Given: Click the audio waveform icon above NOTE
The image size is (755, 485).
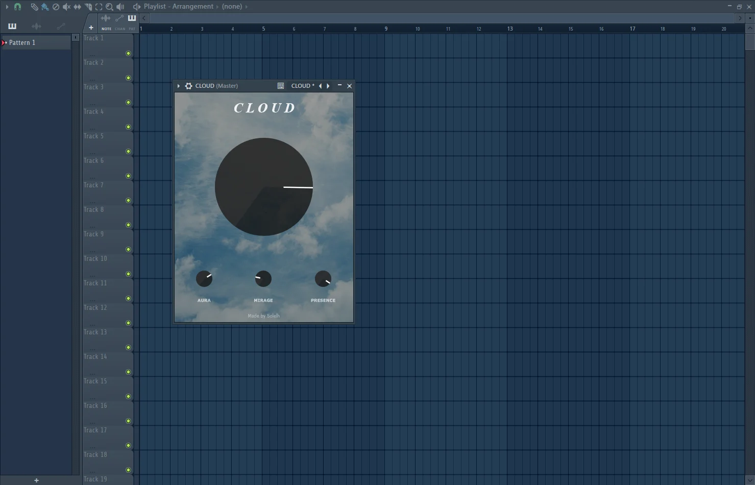Looking at the screenshot, I should click(x=106, y=18).
